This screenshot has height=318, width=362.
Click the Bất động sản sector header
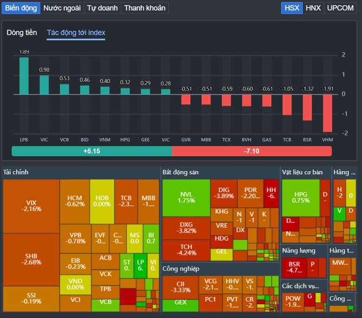coord(181,172)
